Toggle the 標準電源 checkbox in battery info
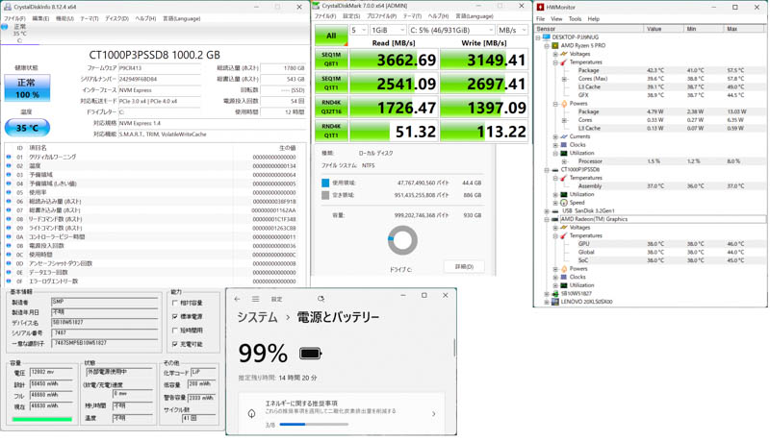The image size is (770, 441). click(175, 316)
